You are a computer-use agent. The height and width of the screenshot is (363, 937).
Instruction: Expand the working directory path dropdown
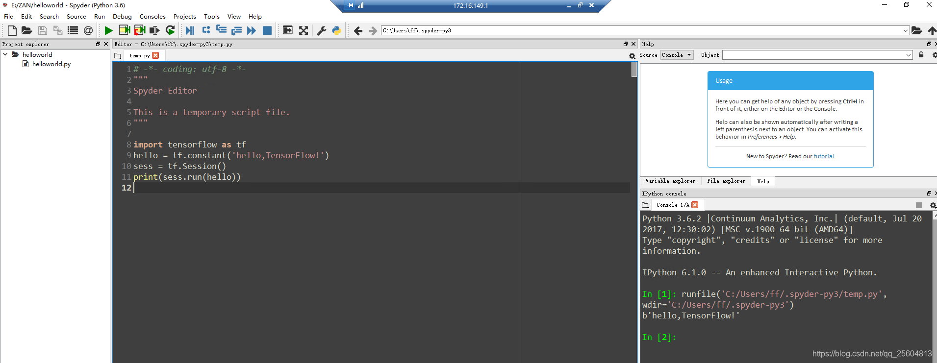click(905, 30)
